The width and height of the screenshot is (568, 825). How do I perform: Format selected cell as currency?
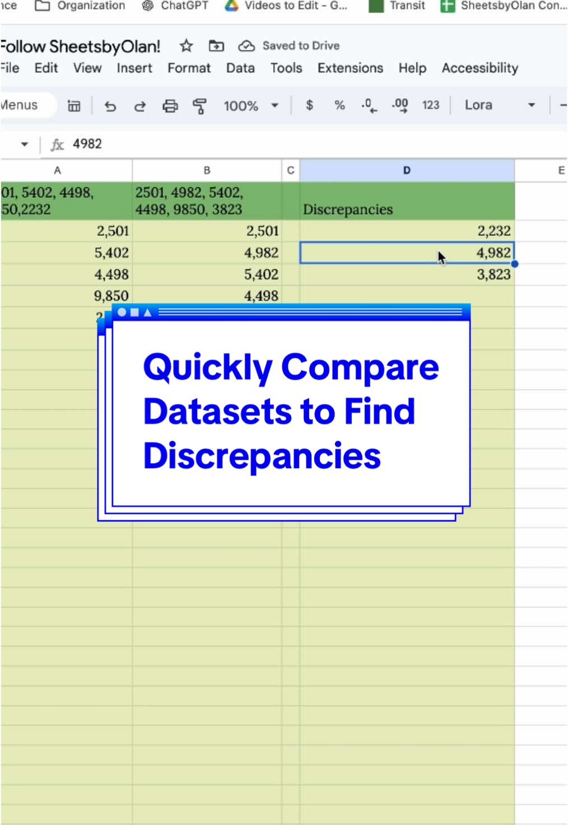tap(309, 105)
